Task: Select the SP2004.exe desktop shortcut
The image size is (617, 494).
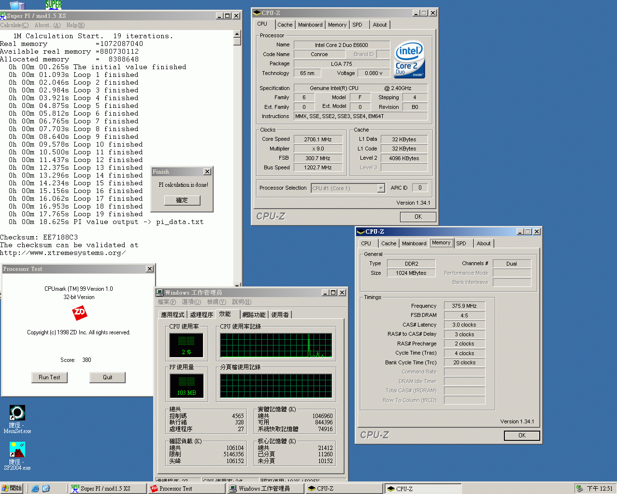Action: [x=17, y=456]
